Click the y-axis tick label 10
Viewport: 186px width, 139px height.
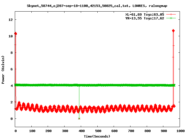[x=10, y=36]
